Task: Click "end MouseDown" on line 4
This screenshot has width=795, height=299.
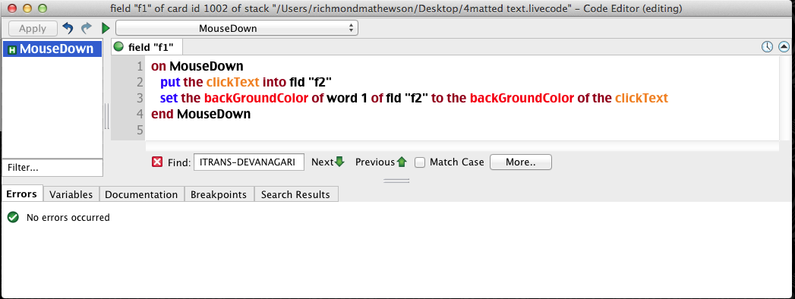Action: [x=200, y=114]
